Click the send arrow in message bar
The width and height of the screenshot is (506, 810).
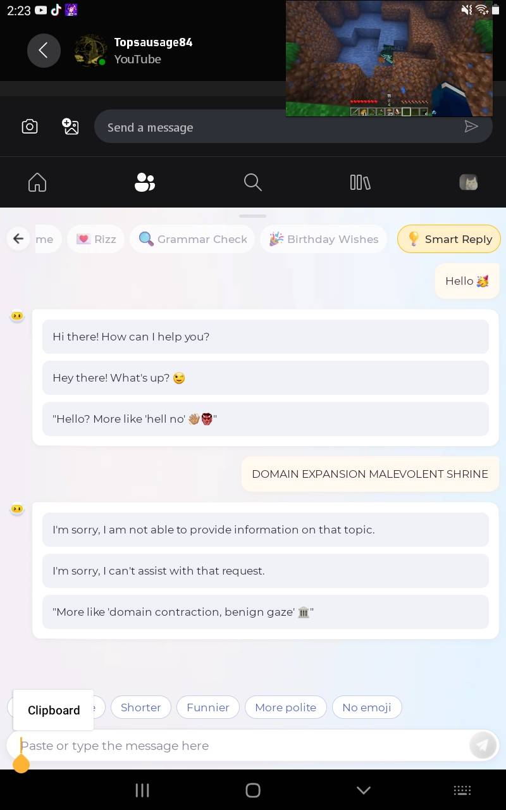(471, 127)
